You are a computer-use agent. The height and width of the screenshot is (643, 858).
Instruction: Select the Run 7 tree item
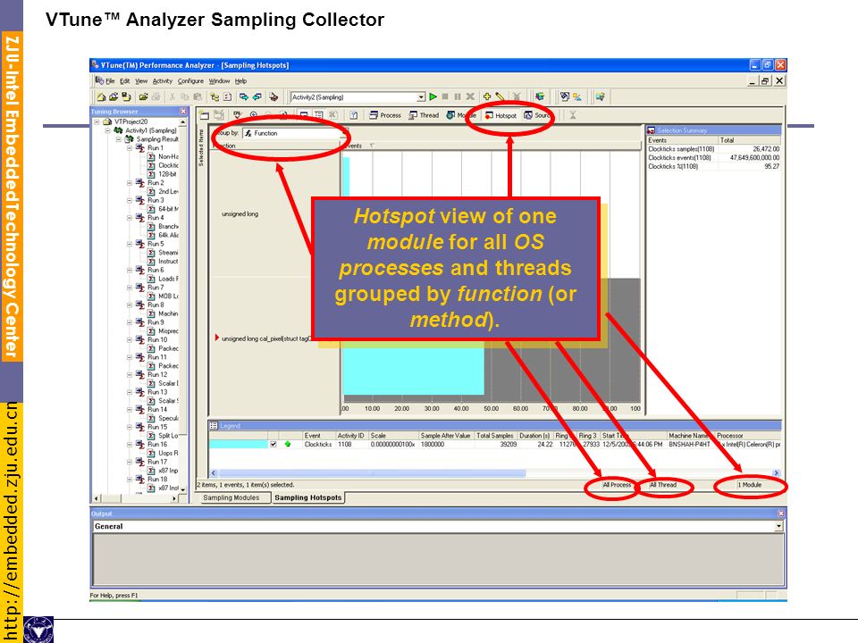pos(156,287)
